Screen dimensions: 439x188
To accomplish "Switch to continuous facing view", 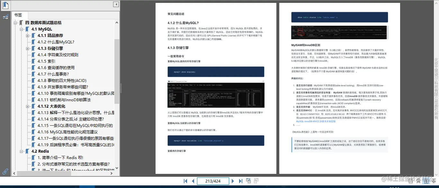I will pos(434,182).
